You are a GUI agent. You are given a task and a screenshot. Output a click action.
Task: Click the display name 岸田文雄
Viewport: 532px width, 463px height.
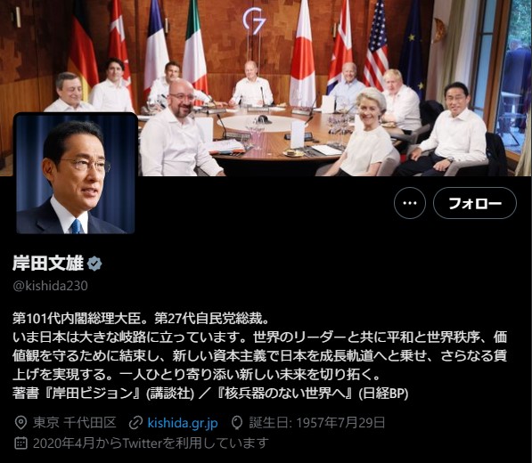tap(48, 264)
